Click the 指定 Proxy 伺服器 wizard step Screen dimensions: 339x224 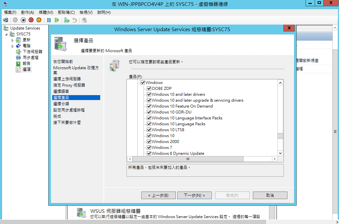69,85
